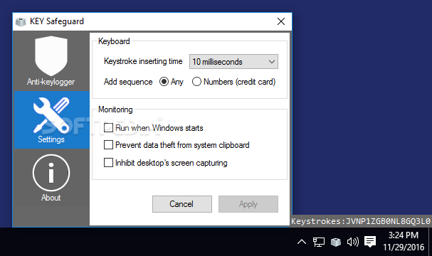The height and width of the screenshot is (256, 432).
Task: Click the Keystrokes overlay text
Action: click(x=361, y=221)
